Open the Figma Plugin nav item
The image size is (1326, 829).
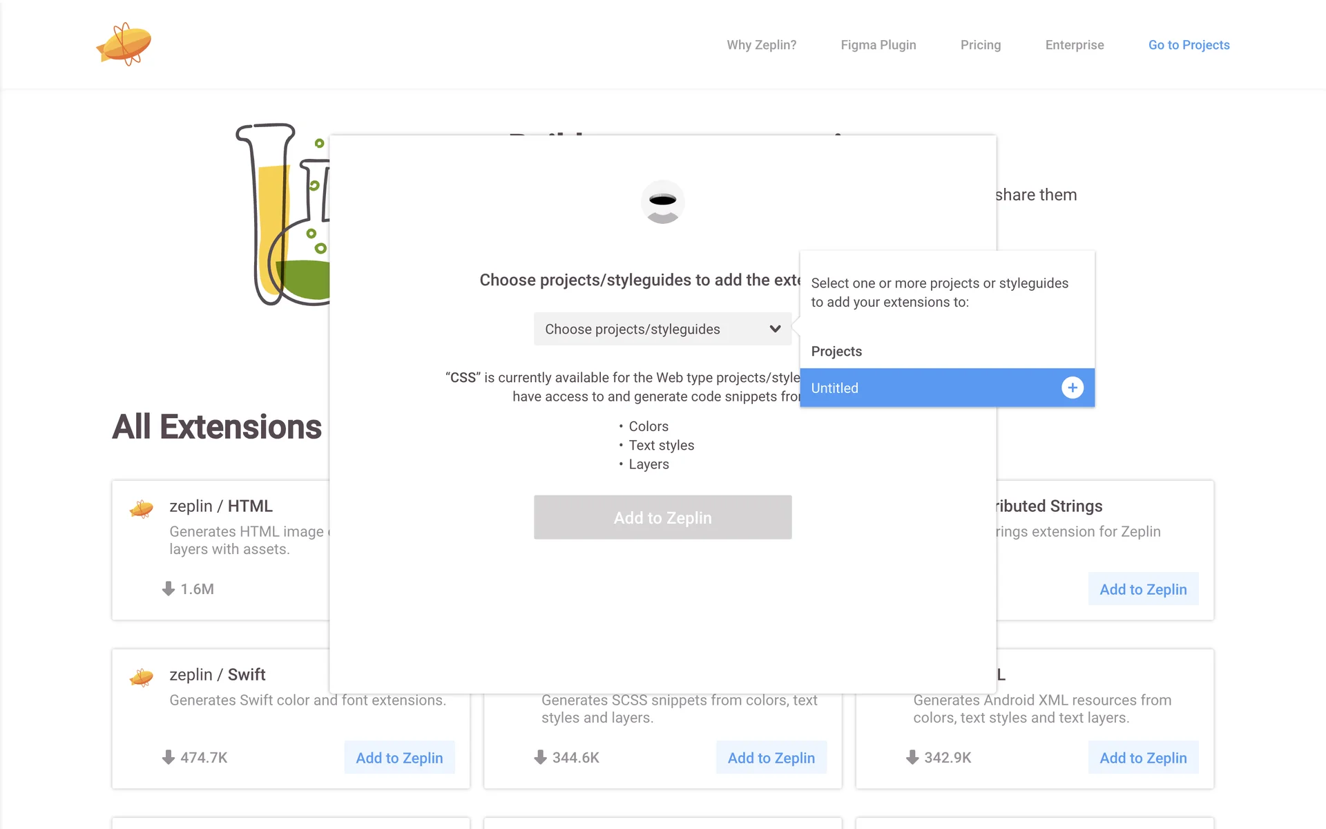click(878, 45)
